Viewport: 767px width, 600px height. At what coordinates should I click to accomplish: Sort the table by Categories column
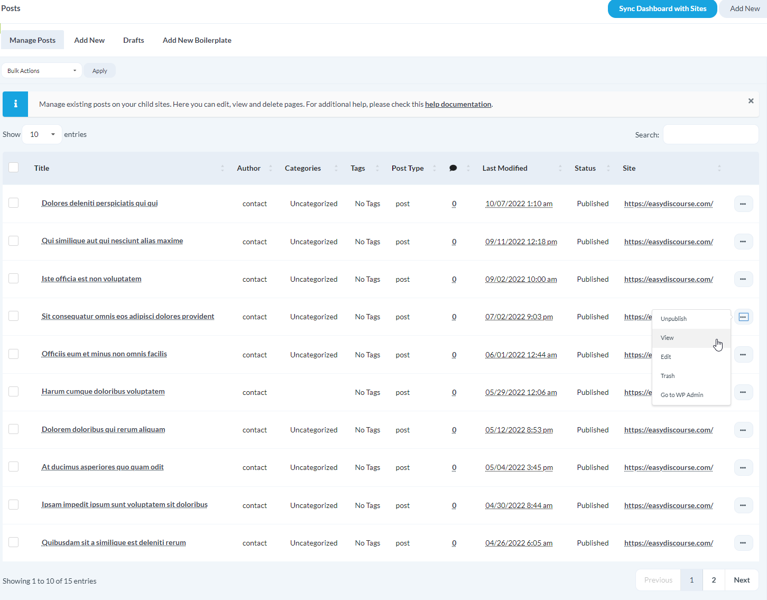(x=303, y=168)
